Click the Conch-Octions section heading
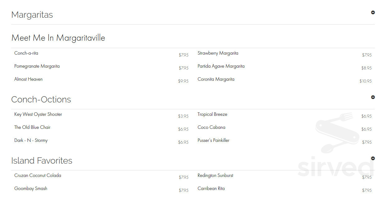 click(41, 99)
